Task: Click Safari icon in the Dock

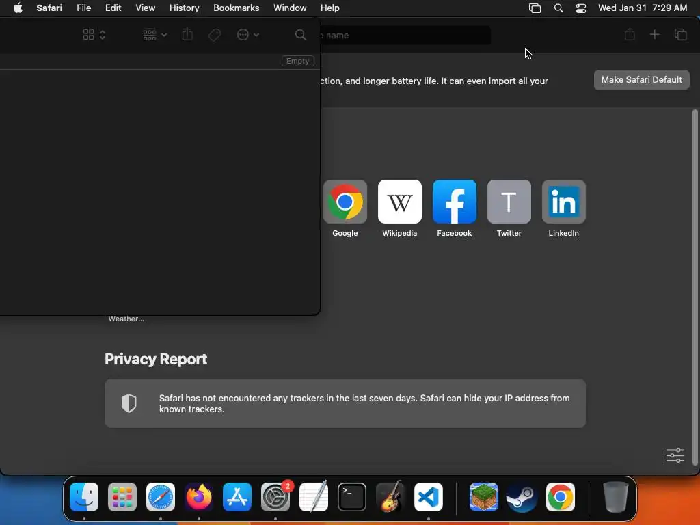Action: [161, 497]
